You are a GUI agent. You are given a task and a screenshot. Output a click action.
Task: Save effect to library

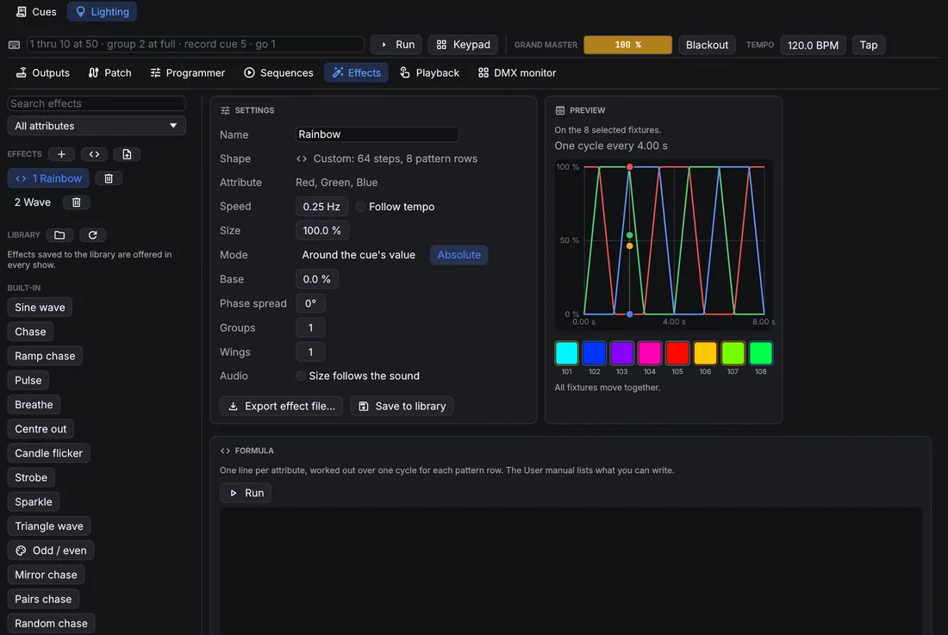point(402,406)
